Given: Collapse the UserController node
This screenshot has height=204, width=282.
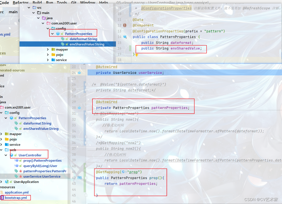Looking at the screenshot, I should 6,155.
